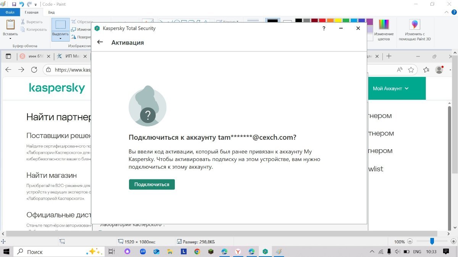Viewport: 458px width, 257px height.
Task: Open Изменить с помощью Paint 3D
Action: pos(414,30)
